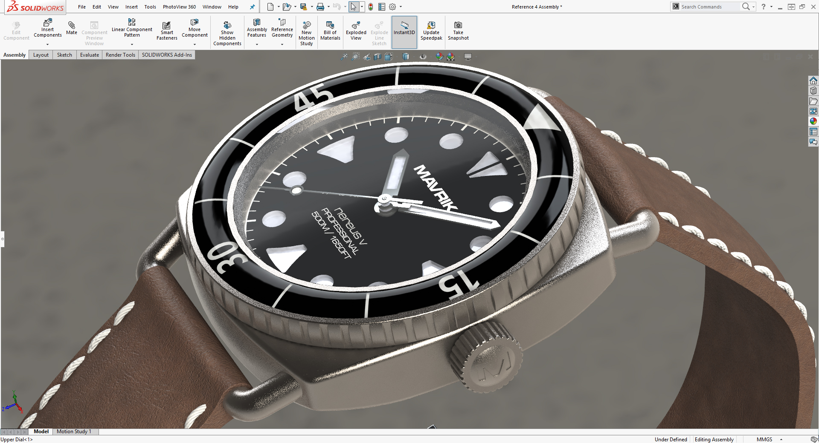This screenshot has width=819, height=443.
Task: Open the SOLIDWORKS Forum panel
Action: [x=813, y=142]
